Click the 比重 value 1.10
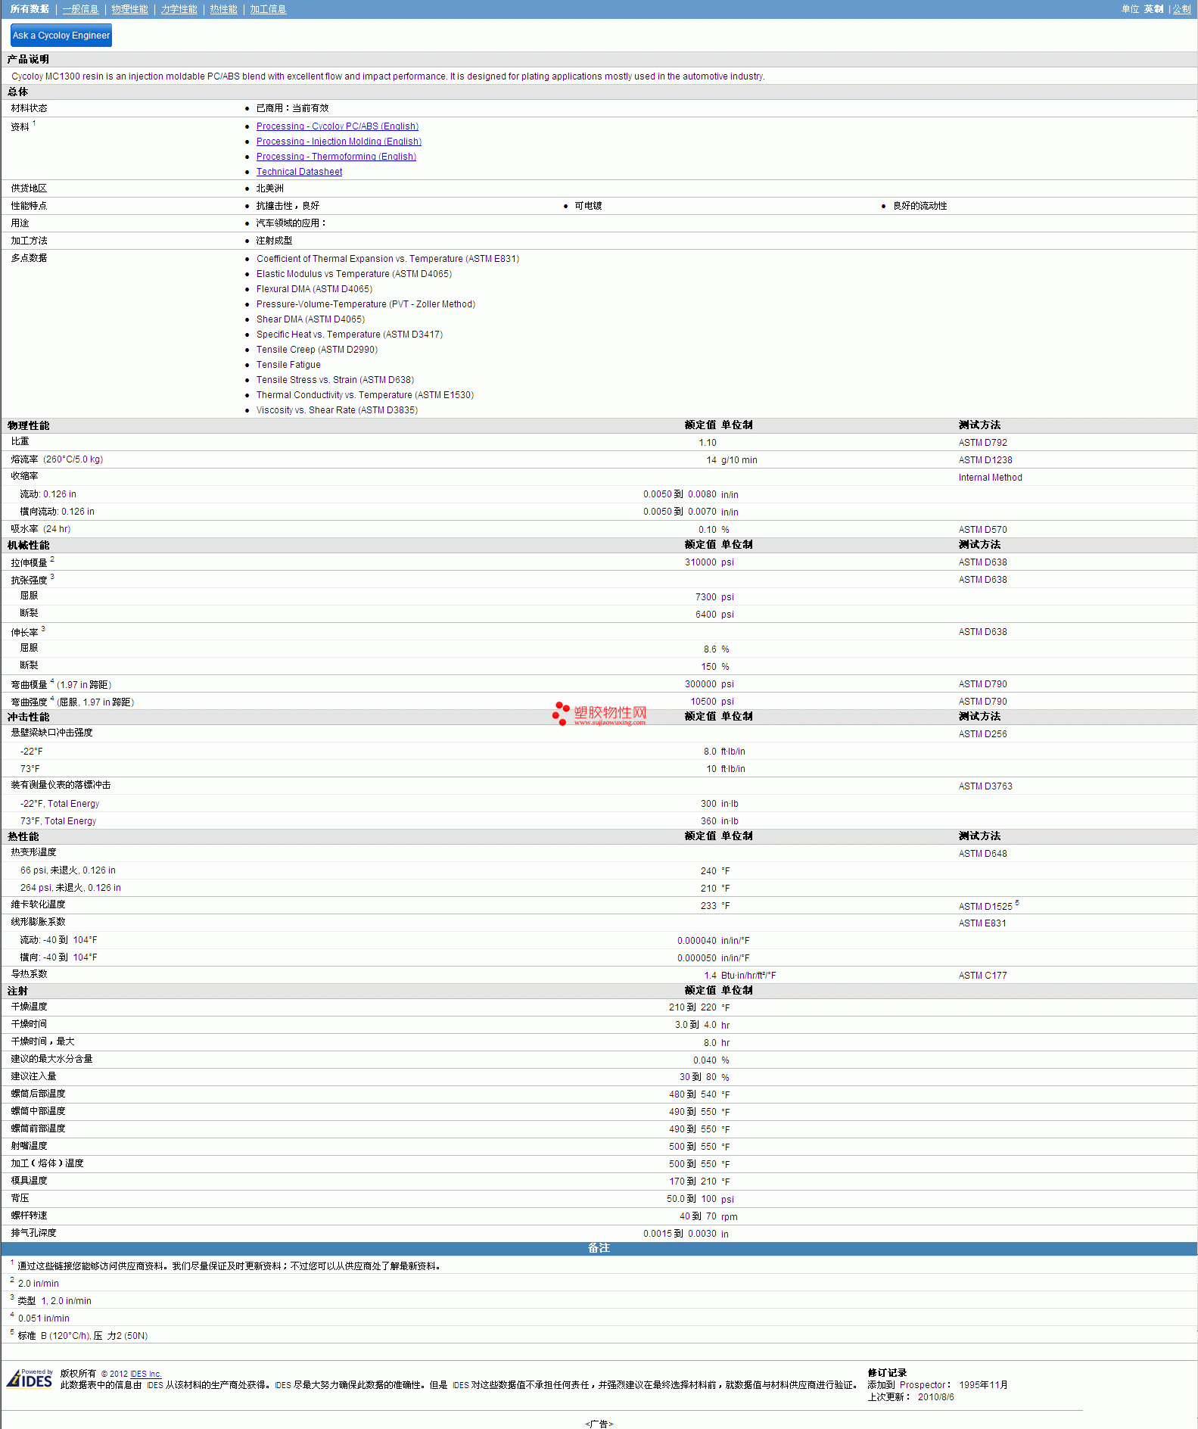 pos(708,443)
